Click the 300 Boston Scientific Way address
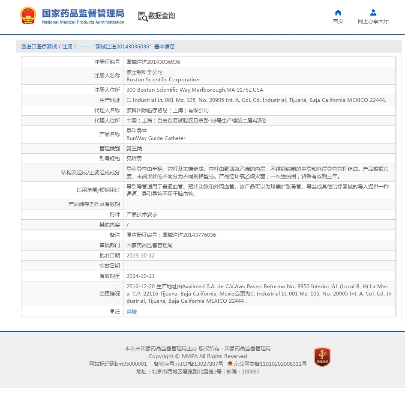This screenshot has width=405, height=394. click(195, 90)
